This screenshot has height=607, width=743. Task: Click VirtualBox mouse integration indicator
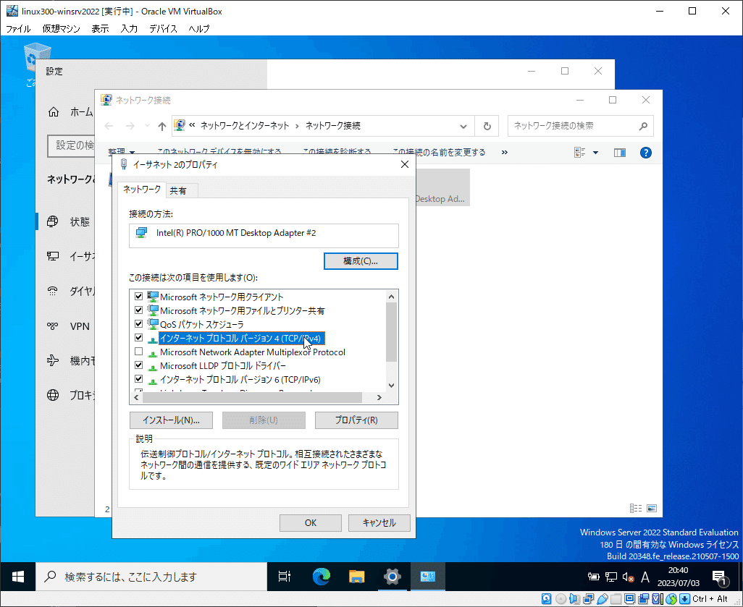(x=671, y=599)
